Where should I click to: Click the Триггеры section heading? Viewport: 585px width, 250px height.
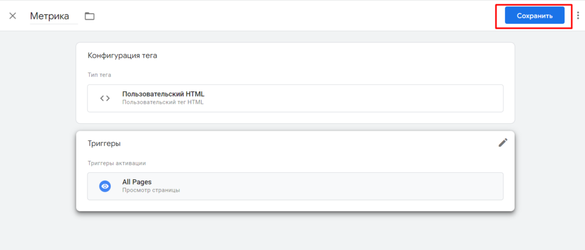click(x=104, y=143)
